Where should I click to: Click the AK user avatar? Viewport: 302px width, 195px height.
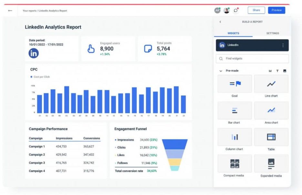217,10
